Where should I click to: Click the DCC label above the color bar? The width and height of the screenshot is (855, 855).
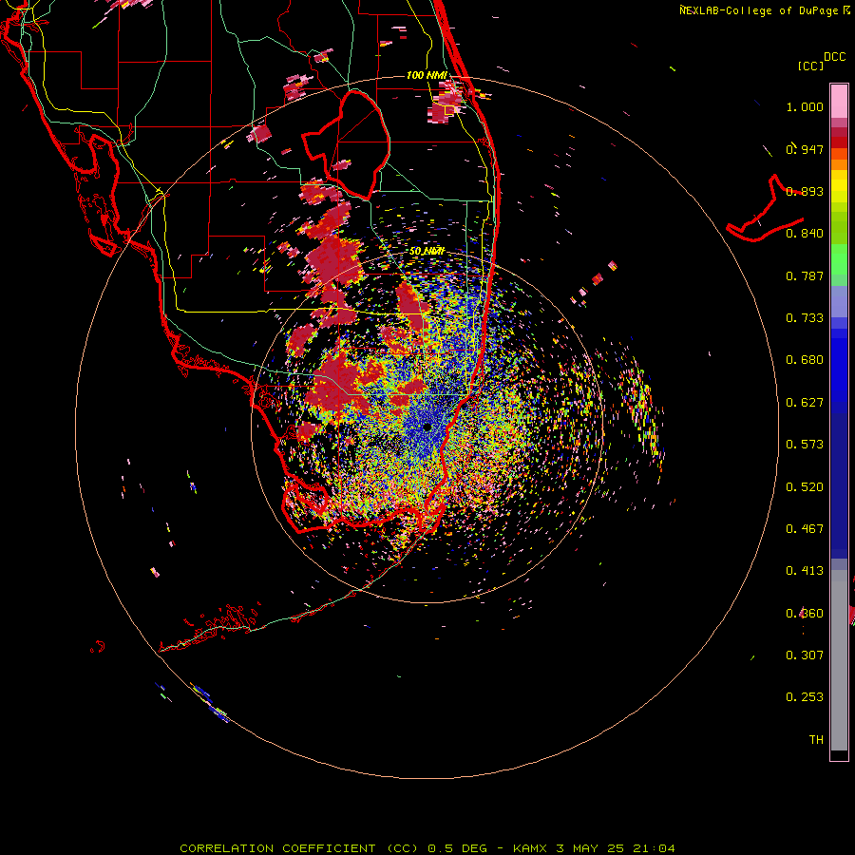tap(835, 57)
